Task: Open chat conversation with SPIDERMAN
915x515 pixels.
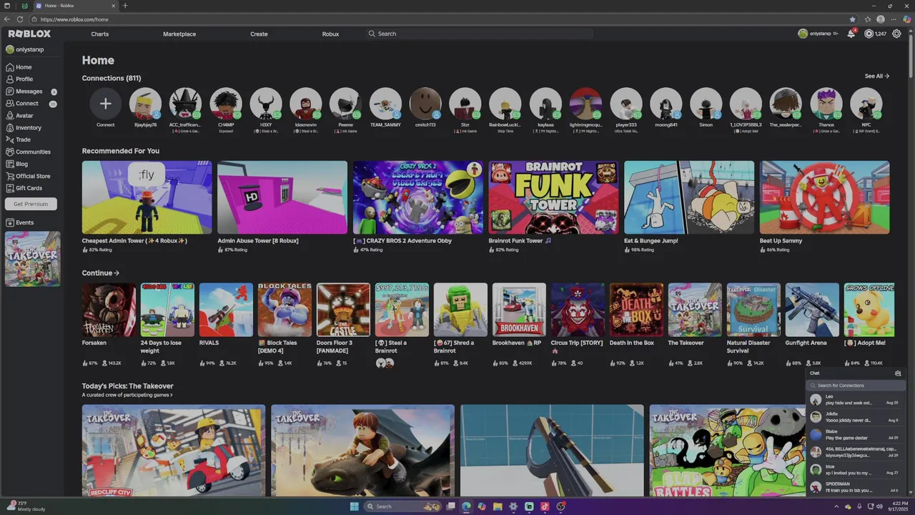Action: coord(856,487)
